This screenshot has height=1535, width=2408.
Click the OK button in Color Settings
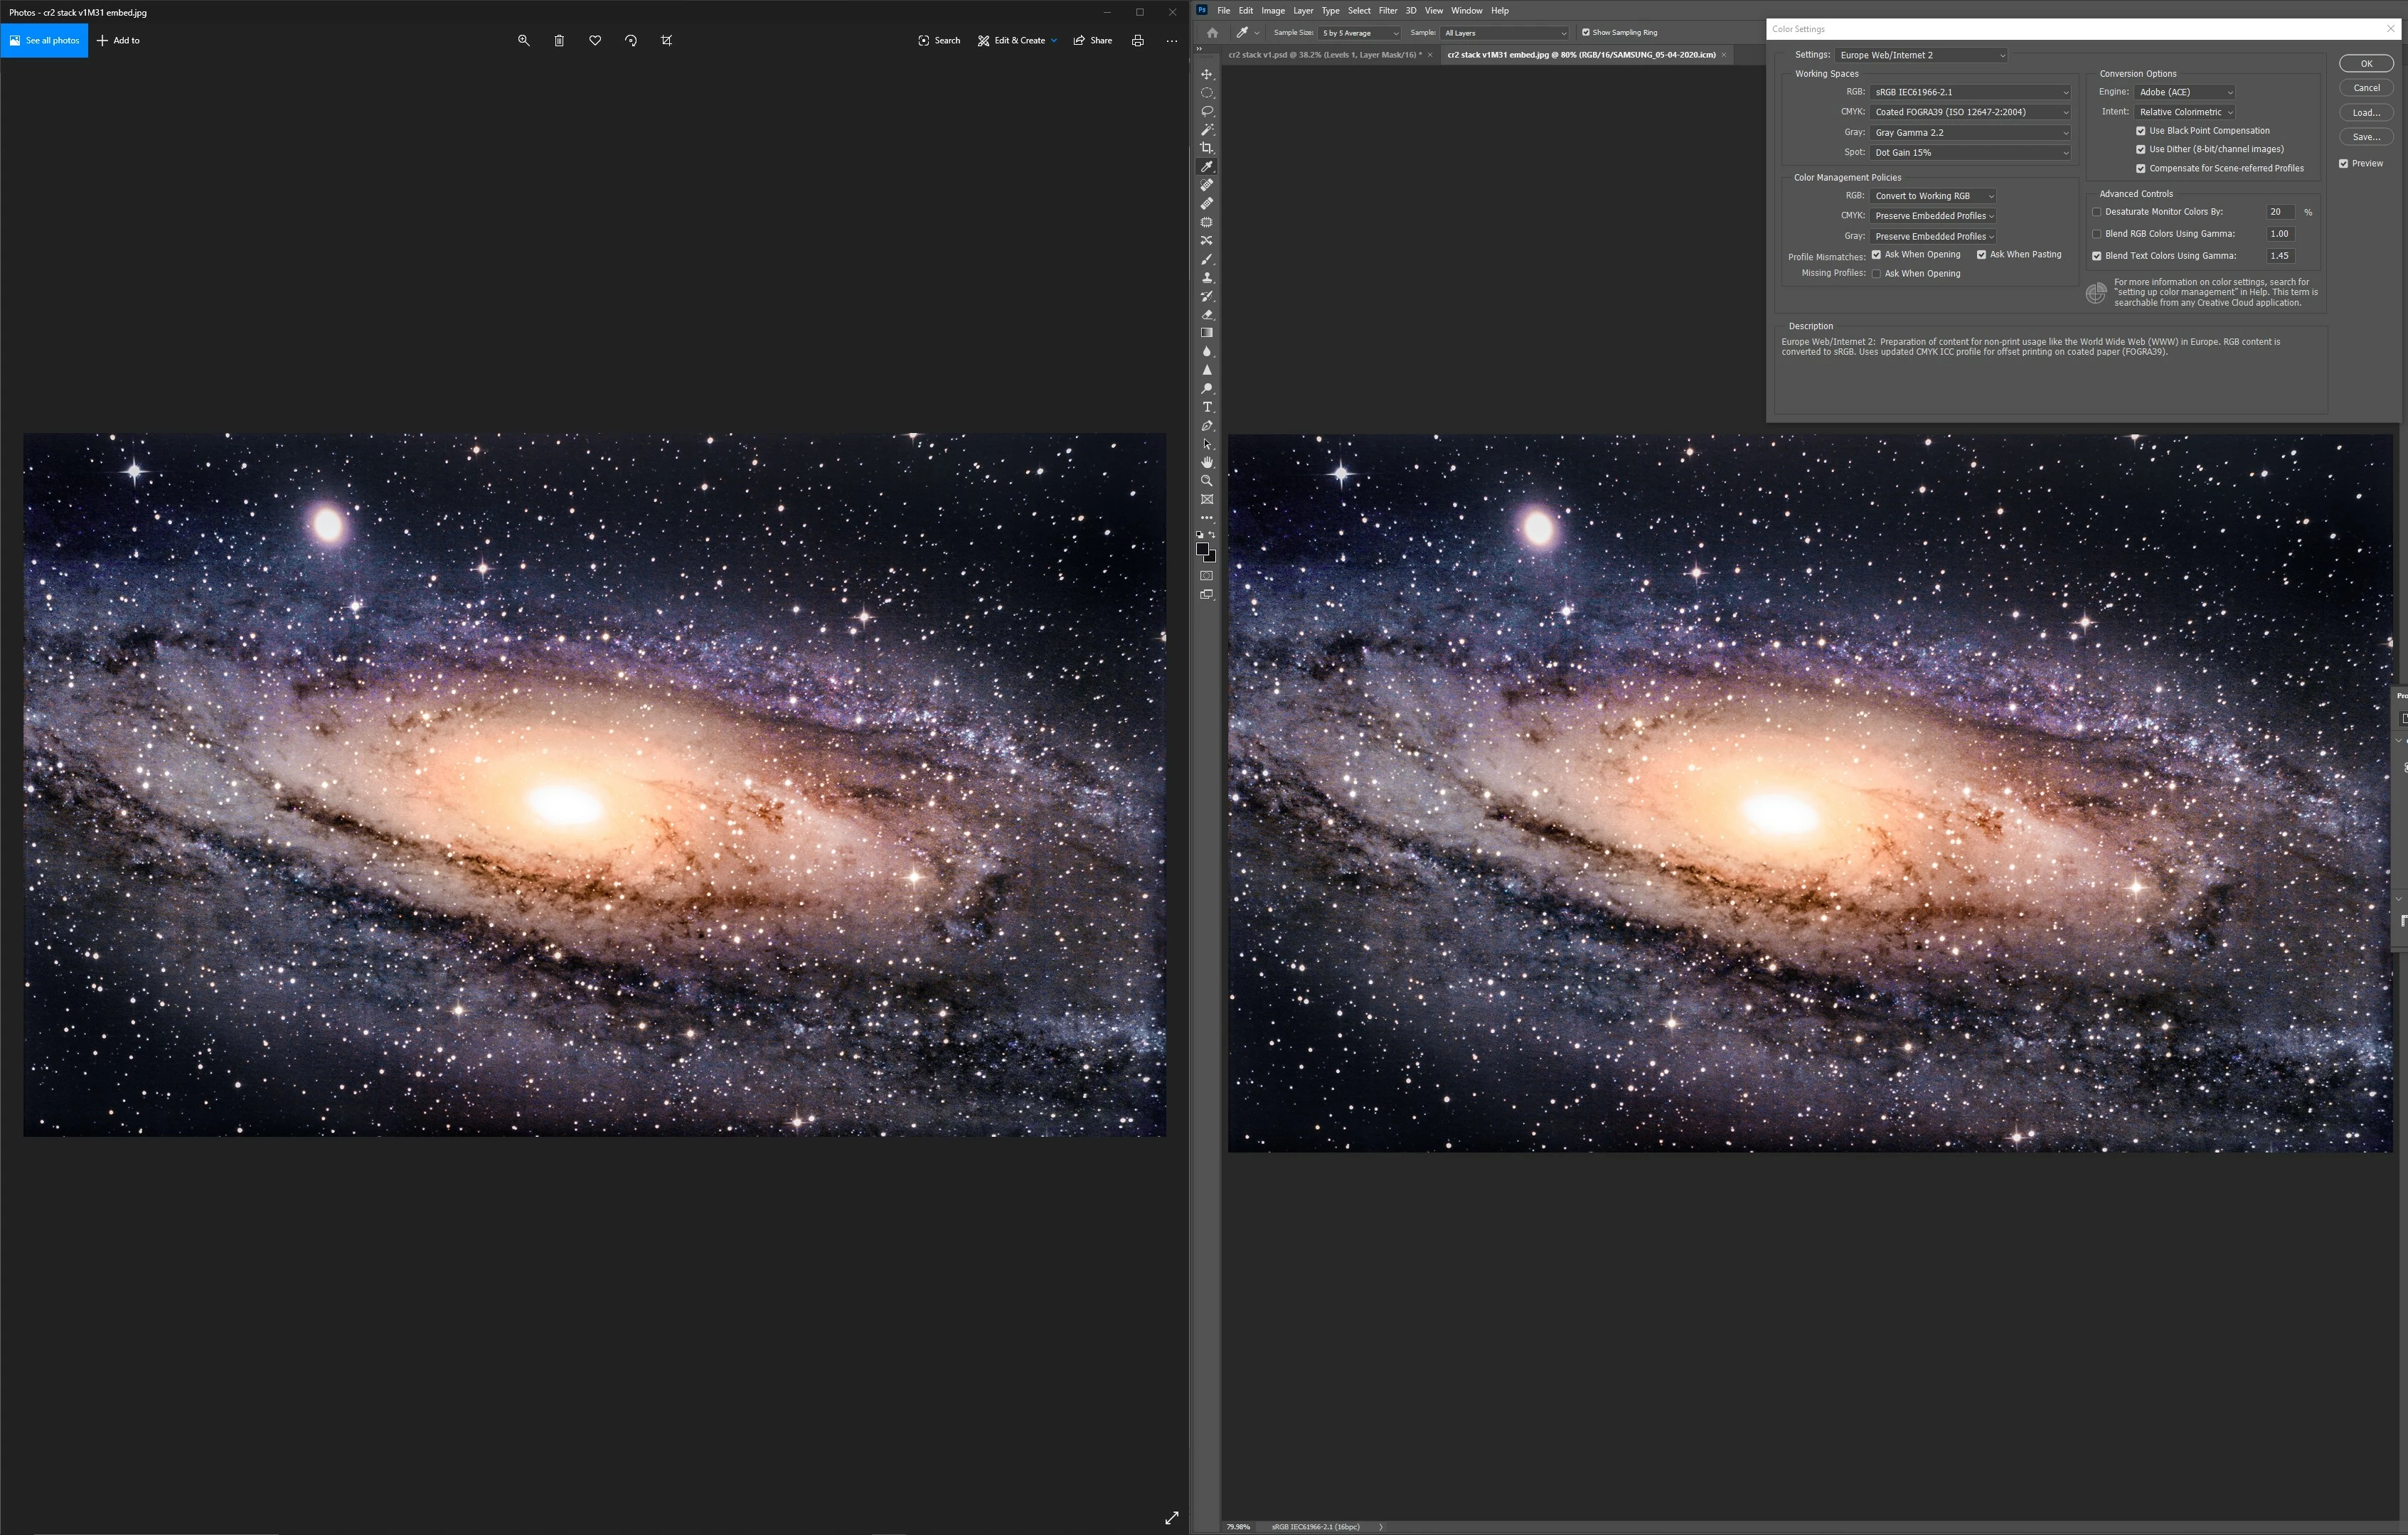click(2365, 63)
